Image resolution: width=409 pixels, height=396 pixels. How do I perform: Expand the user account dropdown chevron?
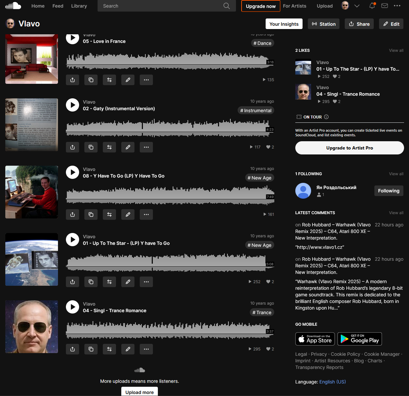click(x=357, y=6)
